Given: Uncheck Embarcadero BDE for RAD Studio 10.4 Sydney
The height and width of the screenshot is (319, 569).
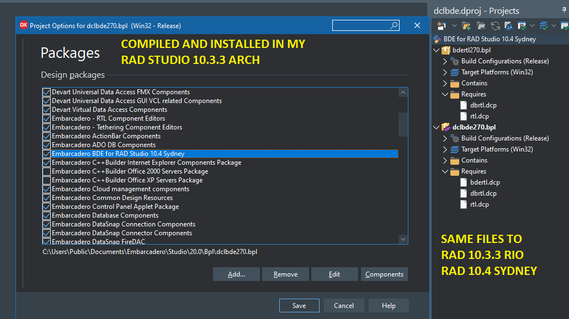Looking at the screenshot, I should [x=46, y=154].
